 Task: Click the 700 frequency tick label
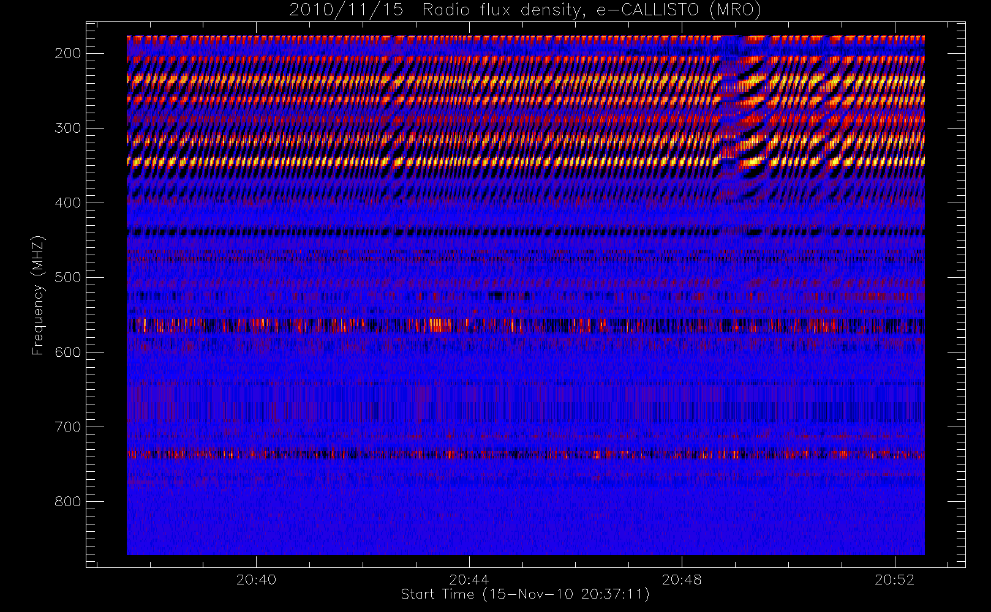(x=68, y=427)
